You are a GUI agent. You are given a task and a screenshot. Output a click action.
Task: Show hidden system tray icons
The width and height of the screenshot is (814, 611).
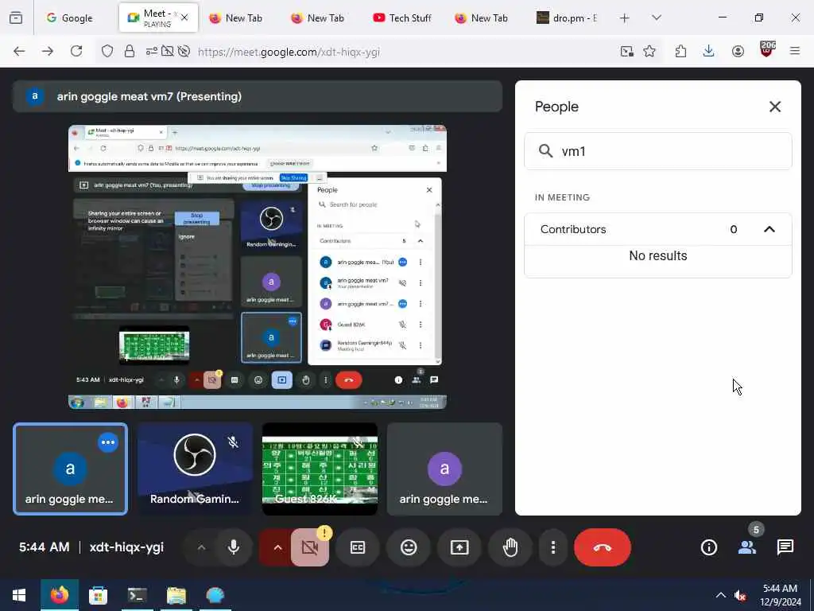[x=720, y=595]
